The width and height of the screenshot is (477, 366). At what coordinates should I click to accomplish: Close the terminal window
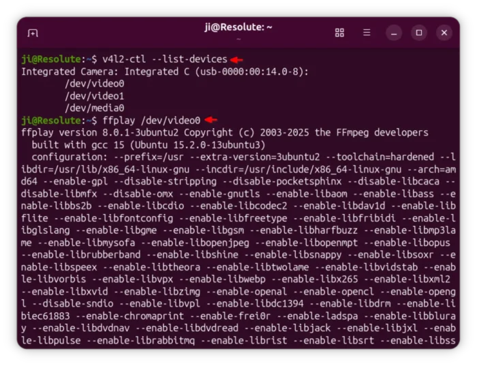click(x=444, y=33)
